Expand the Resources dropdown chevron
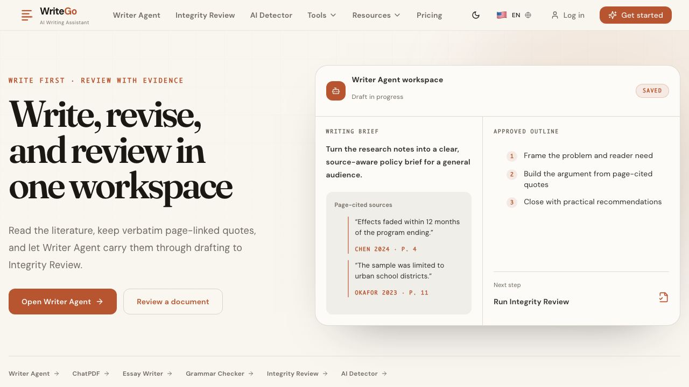Viewport: 689px width, 387px height. coord(397,15)
